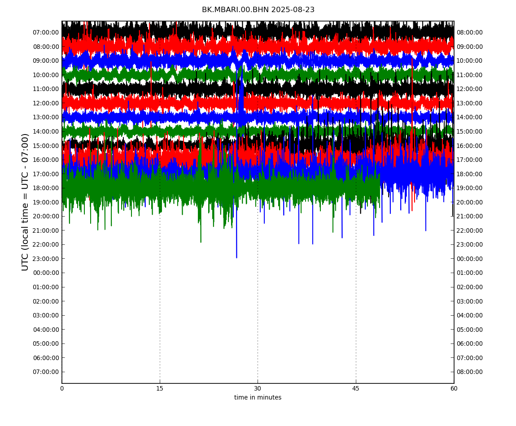Click left-axis time label 18:00:00
The width and height of the screenshot is (516, 426).
click(46, 188)
